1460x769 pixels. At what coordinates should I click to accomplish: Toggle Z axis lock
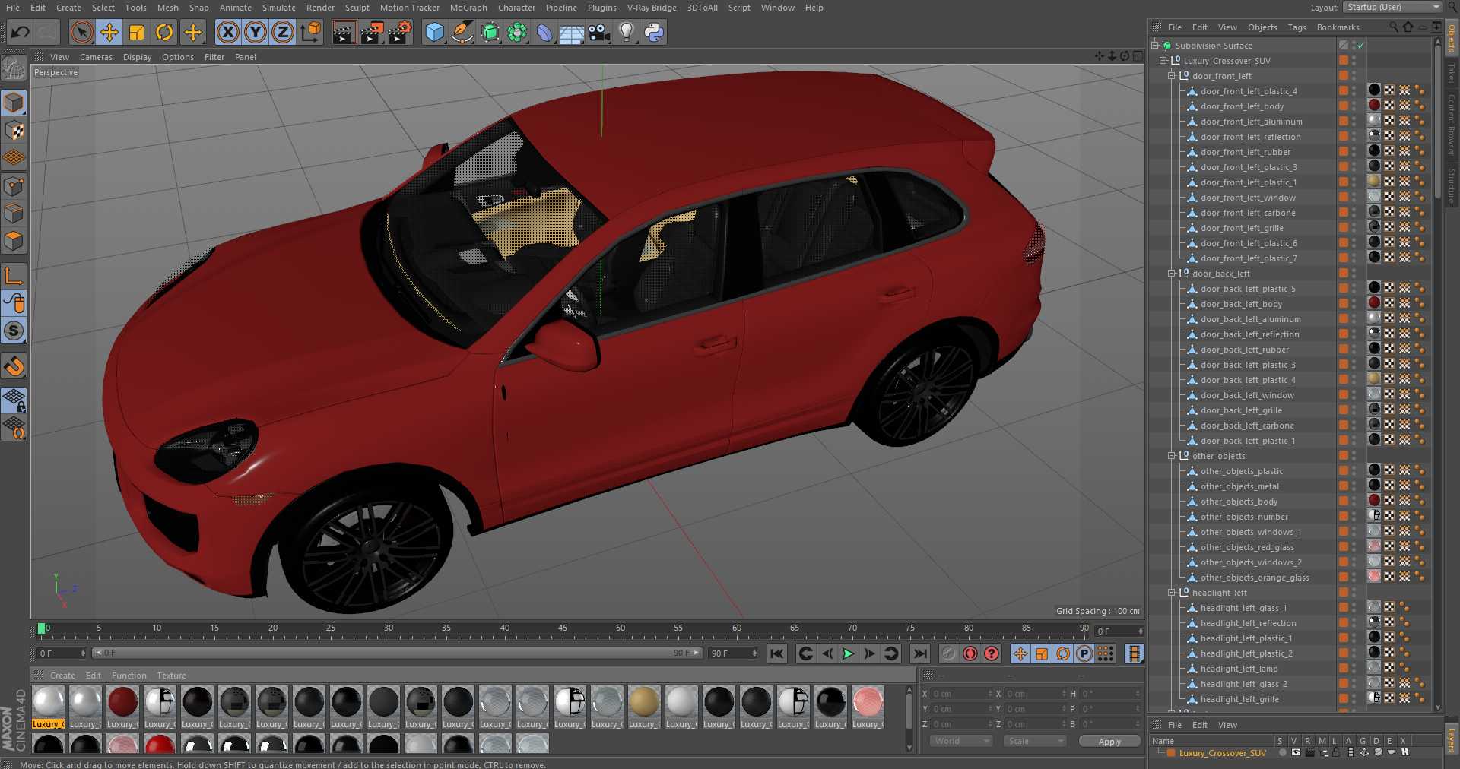coord(283,32)
